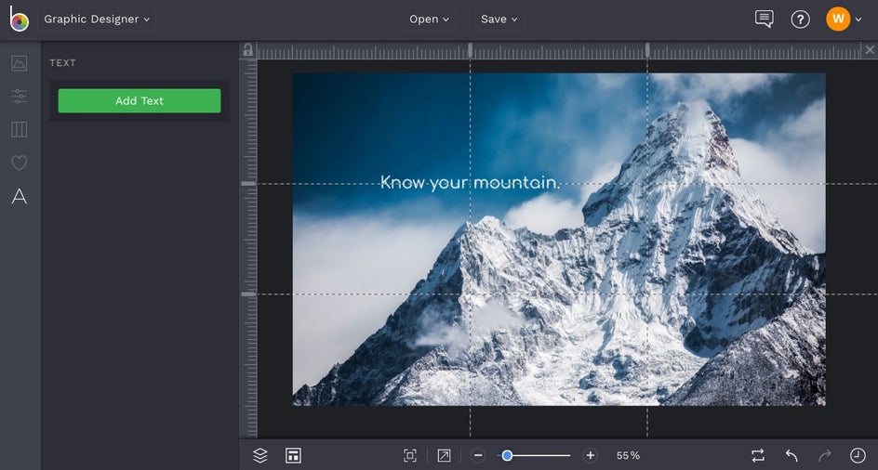Screen dimensions: 878x470
Task: Click the green Add Text button
Action: click(140, 100)
